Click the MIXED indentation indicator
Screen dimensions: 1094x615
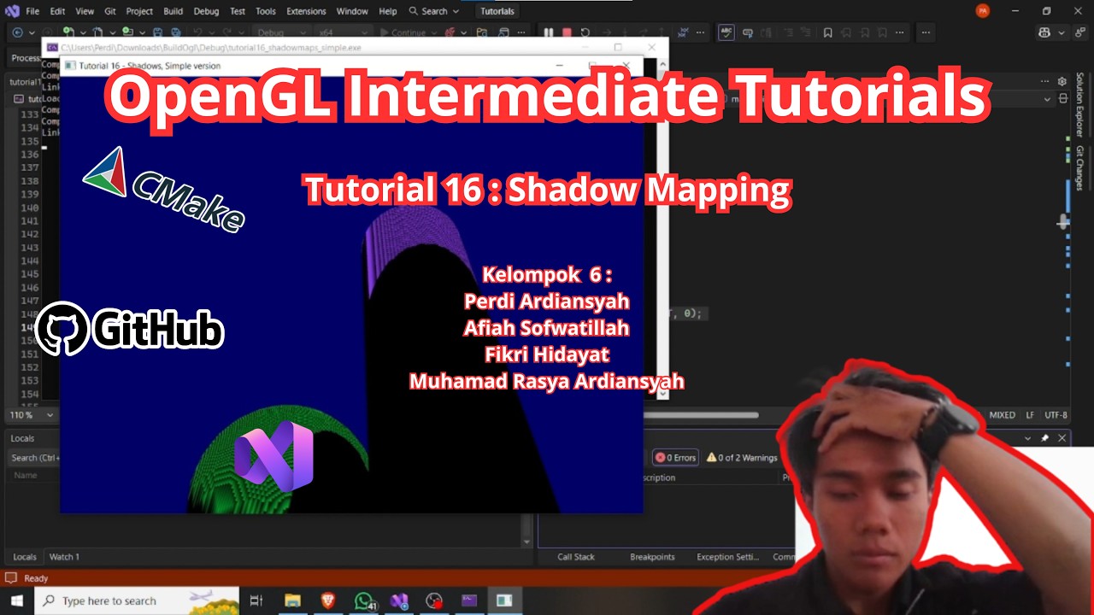pos(1002,415)
